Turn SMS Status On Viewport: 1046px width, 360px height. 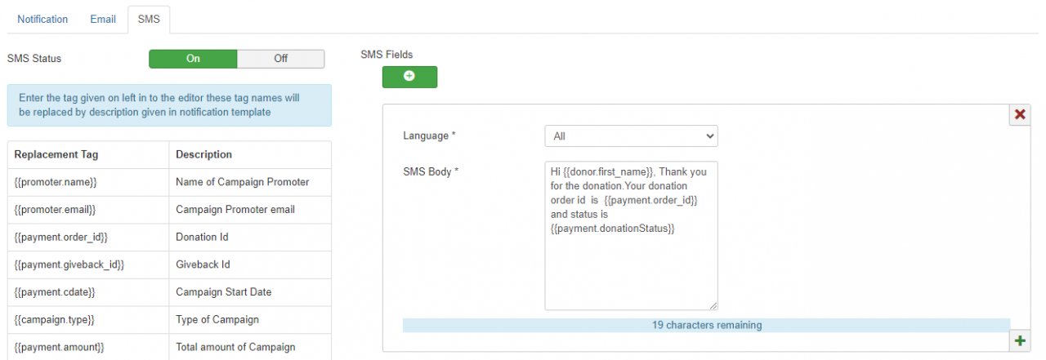193,59
